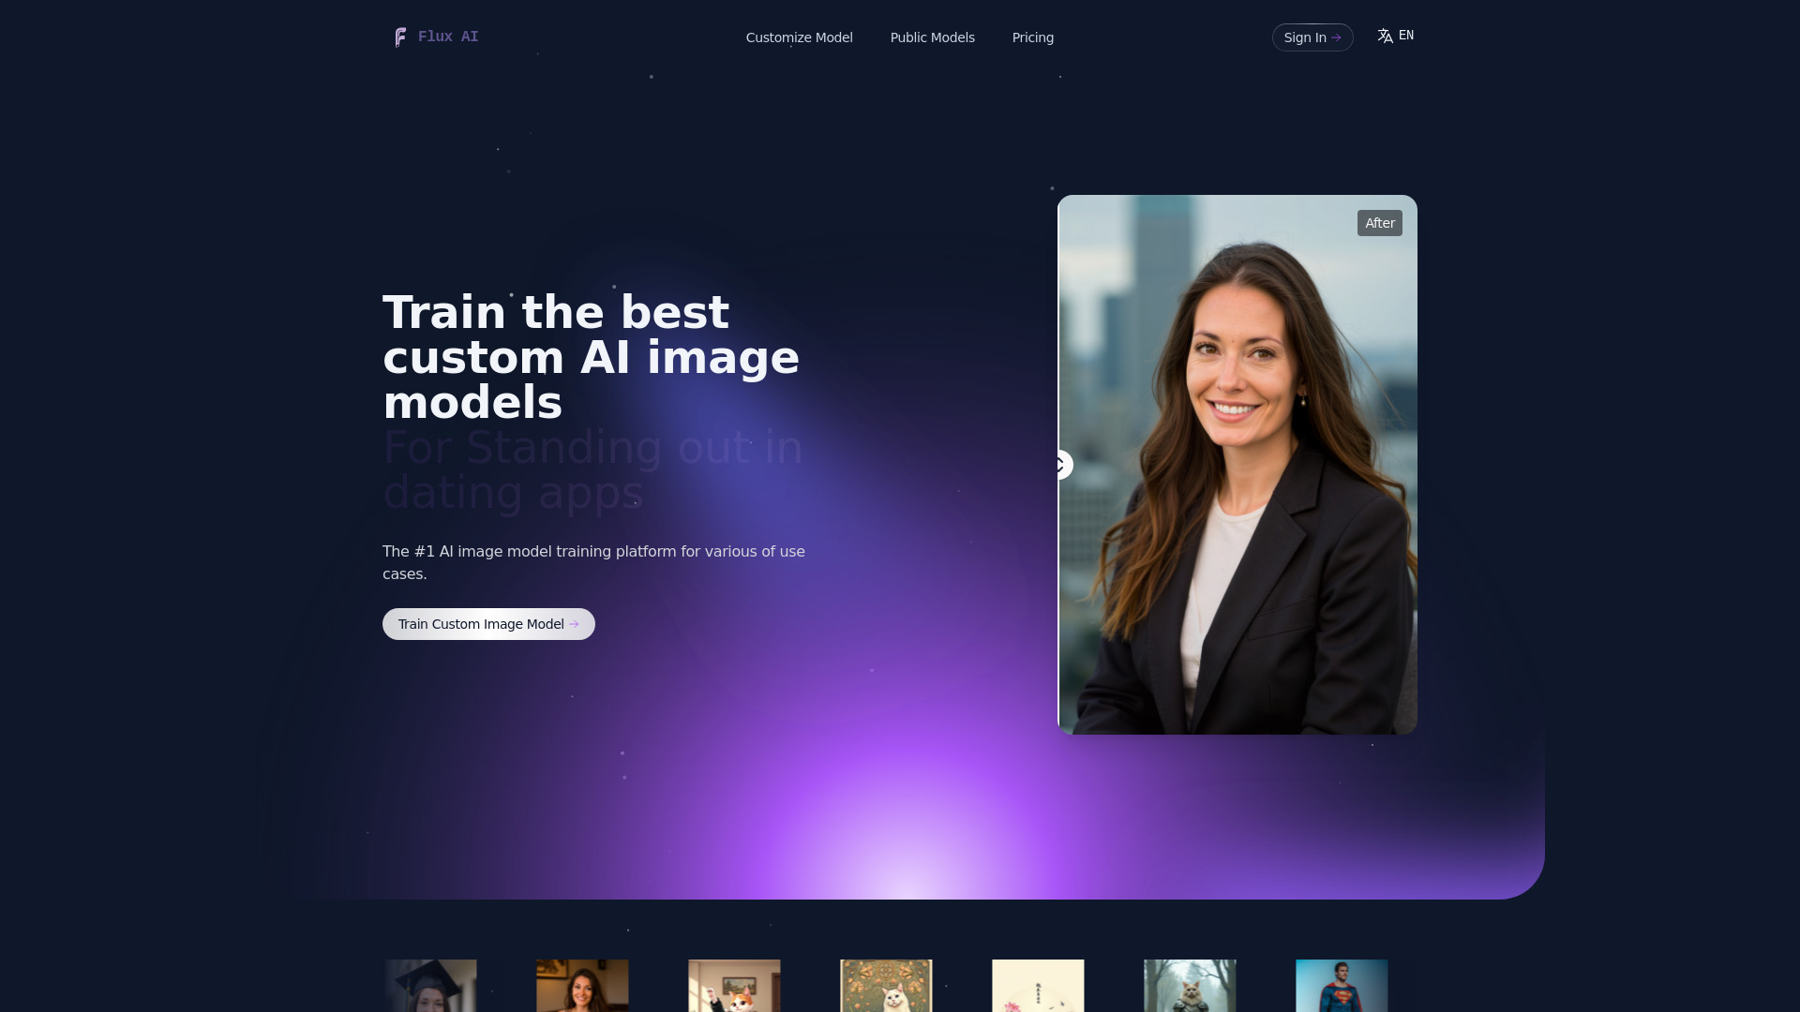
Task: Click the language selector icon
Action: (1385, 35)
